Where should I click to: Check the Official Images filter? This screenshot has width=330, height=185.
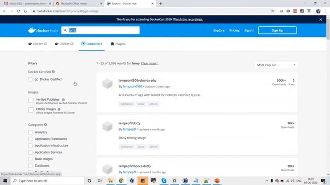coord(31,110)
